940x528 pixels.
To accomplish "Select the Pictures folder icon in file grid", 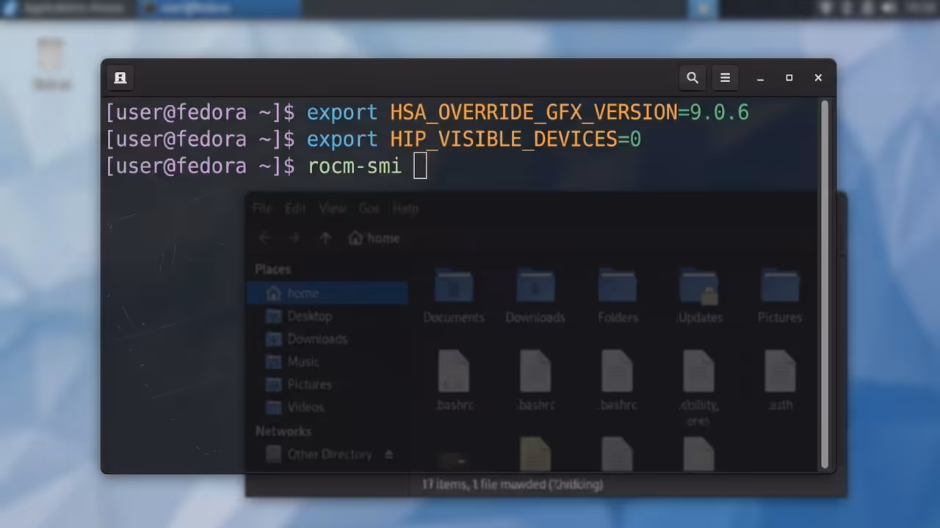I will [780, 286].
